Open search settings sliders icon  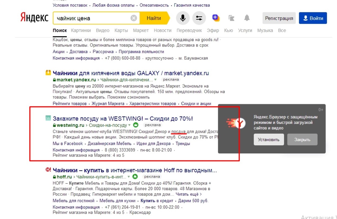coord(199,18)
